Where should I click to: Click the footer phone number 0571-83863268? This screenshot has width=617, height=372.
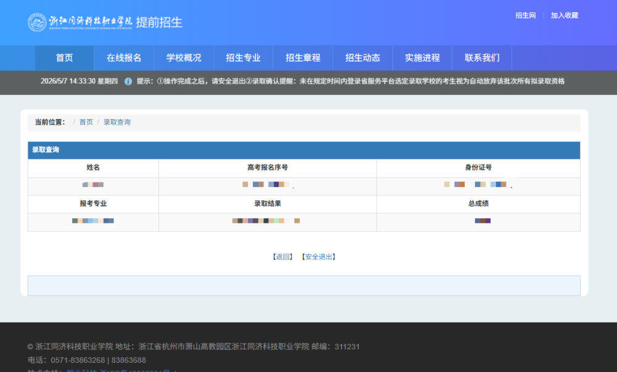(78, 360)
